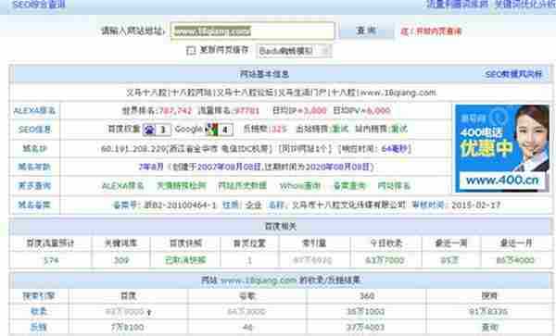This screenshot has width=556, height=336.
Task: Click traffic rank value 97781
Action: (247, 110)
